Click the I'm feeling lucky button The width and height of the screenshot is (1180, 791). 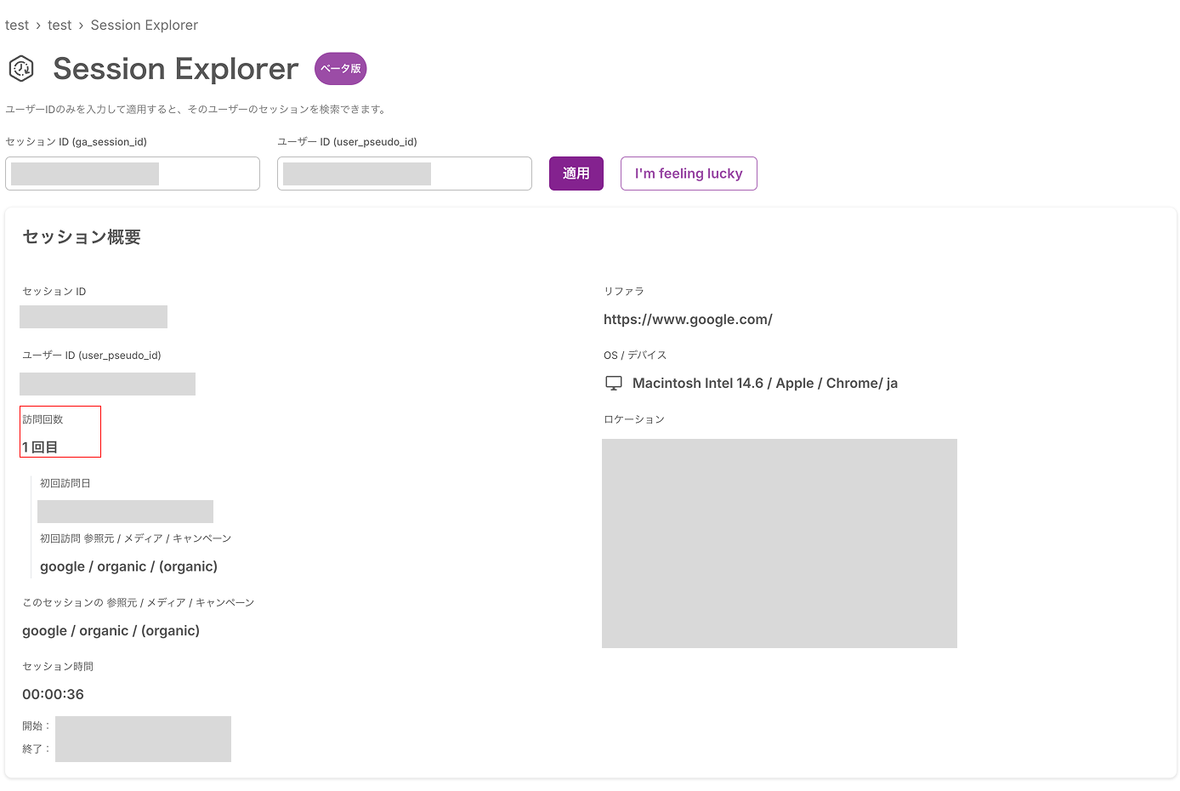[x=689, y=173]
